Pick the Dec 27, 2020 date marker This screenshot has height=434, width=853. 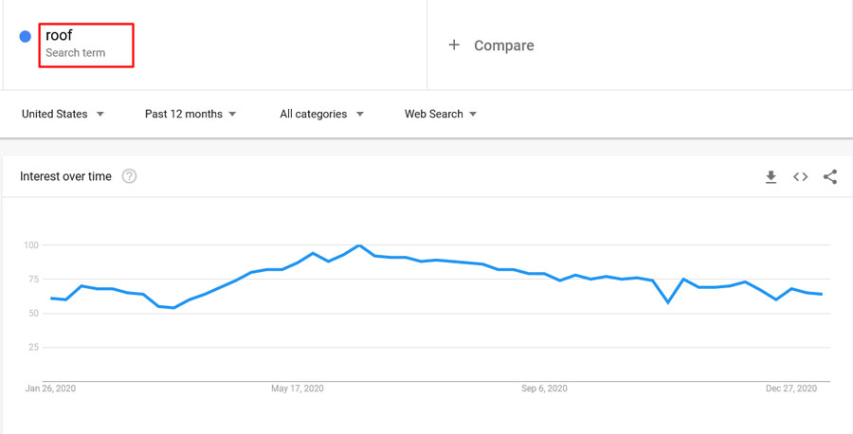coord(791,389)
